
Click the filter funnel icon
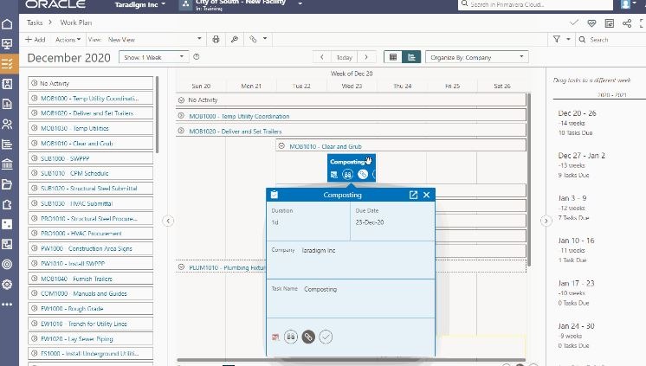pyautogui.click(x=557, y=39)
